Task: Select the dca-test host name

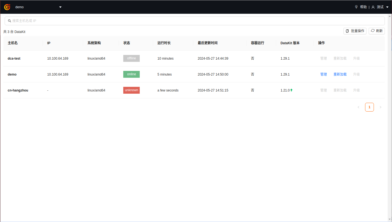Action: [14, 59]
